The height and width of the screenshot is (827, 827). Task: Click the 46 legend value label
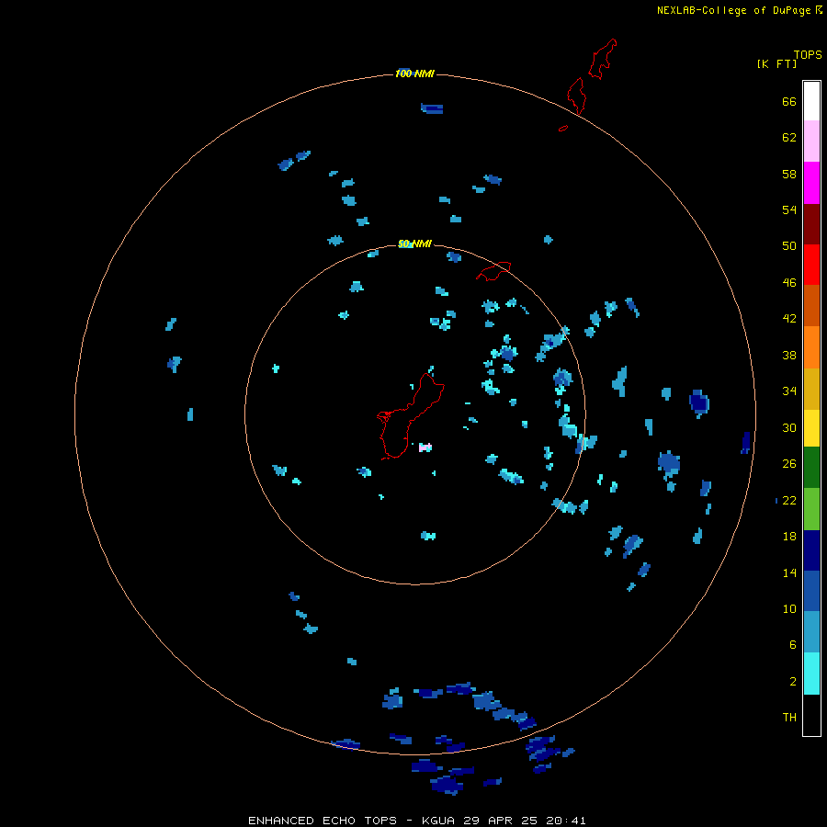(x=789, y=282)
